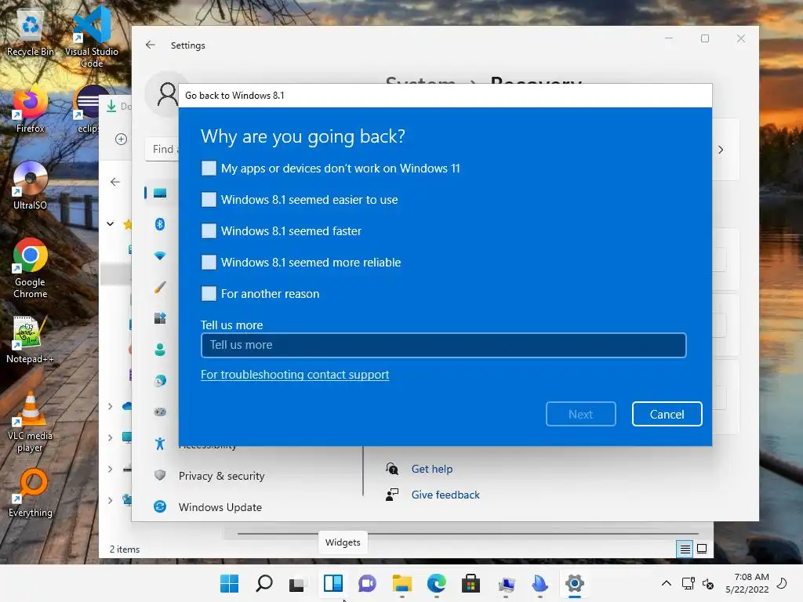Select Google Chrome desktop shortcut
This screenshot has height=602, width=803.
click(31, 268)
